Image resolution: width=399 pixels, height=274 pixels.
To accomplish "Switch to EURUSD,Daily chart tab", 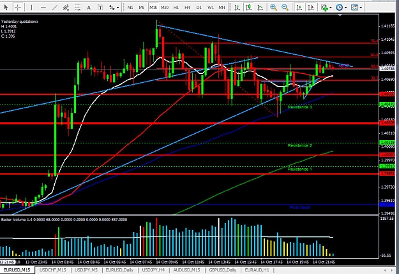I will coord(119,270).
